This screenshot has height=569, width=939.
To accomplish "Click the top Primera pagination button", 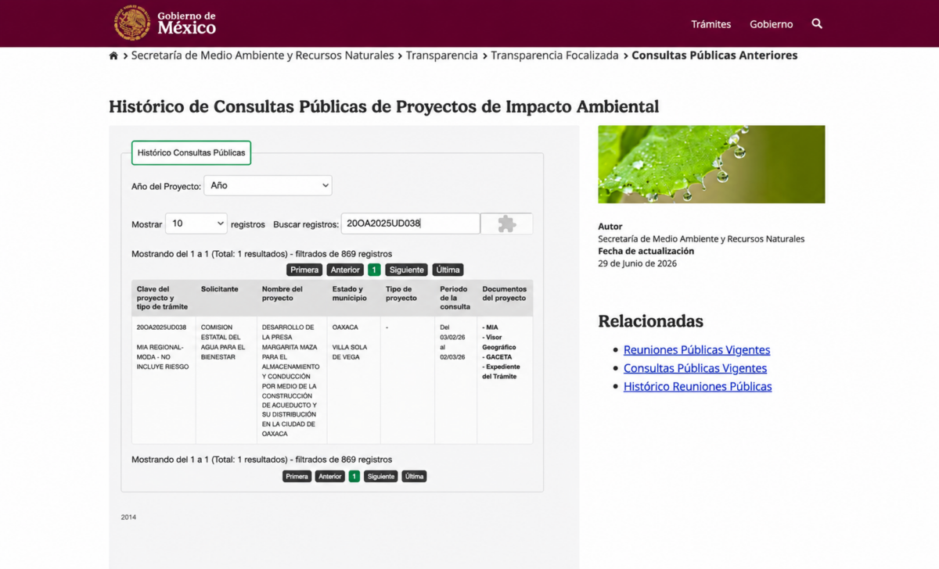I will click(304, 270).
